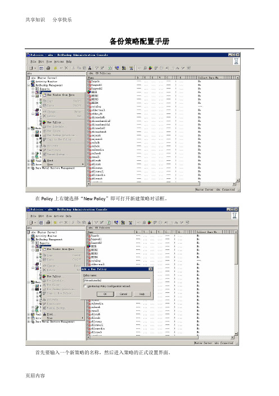Choose New Policy in the upper context menu
Image resolution: width=279 pixels, height=396 pixels.
pyautogui.click(x=54, y=122)
